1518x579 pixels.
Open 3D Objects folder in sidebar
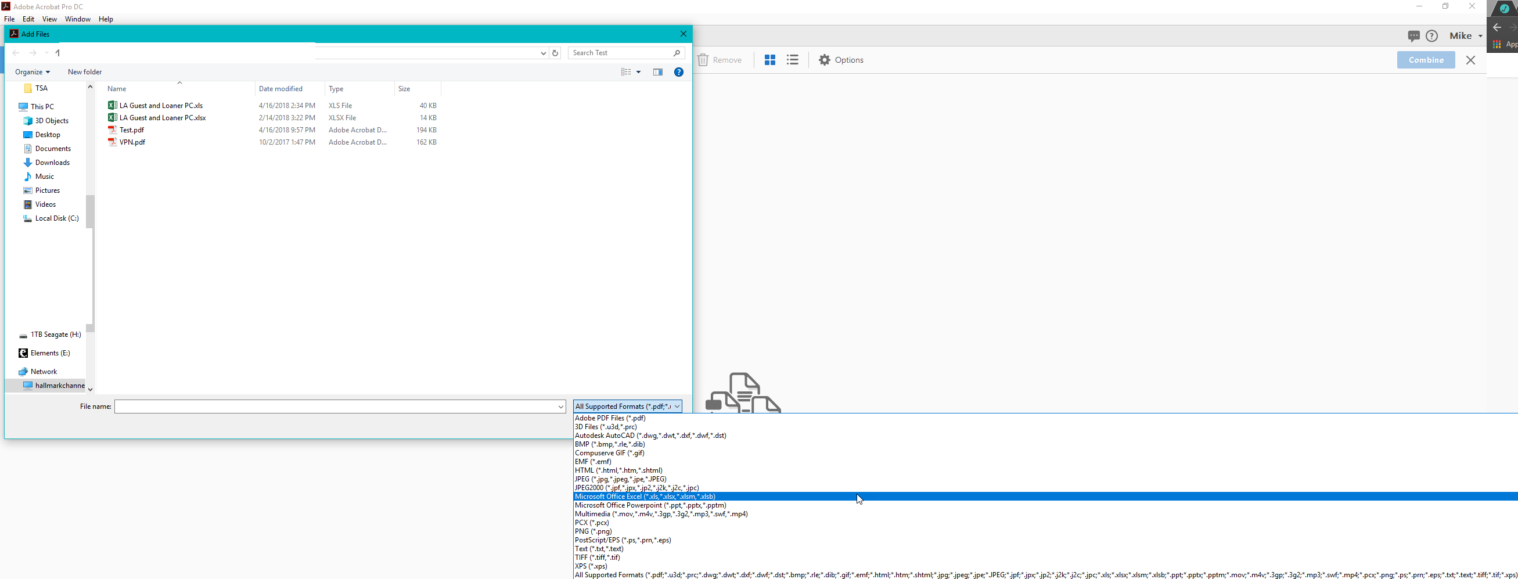[x=46, y=121]
